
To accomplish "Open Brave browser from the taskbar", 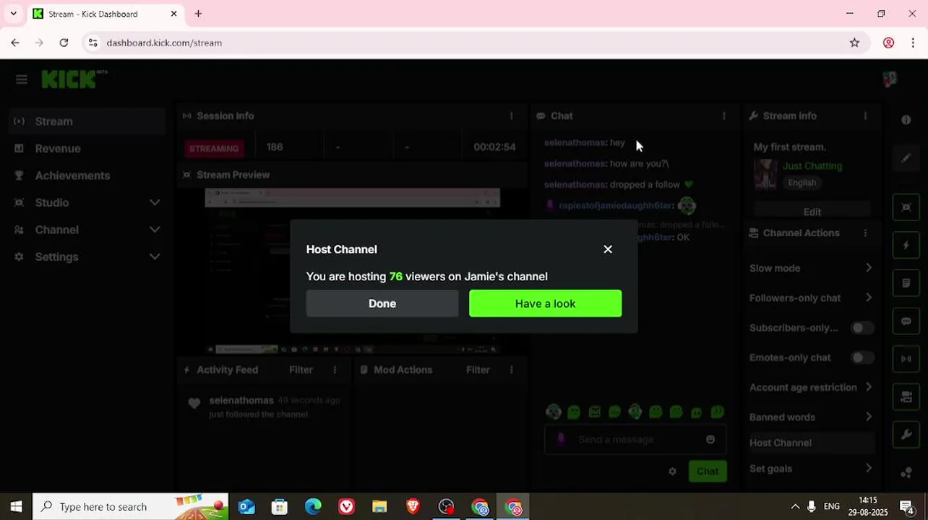I will pyautogui.click(x=413, y=507).
